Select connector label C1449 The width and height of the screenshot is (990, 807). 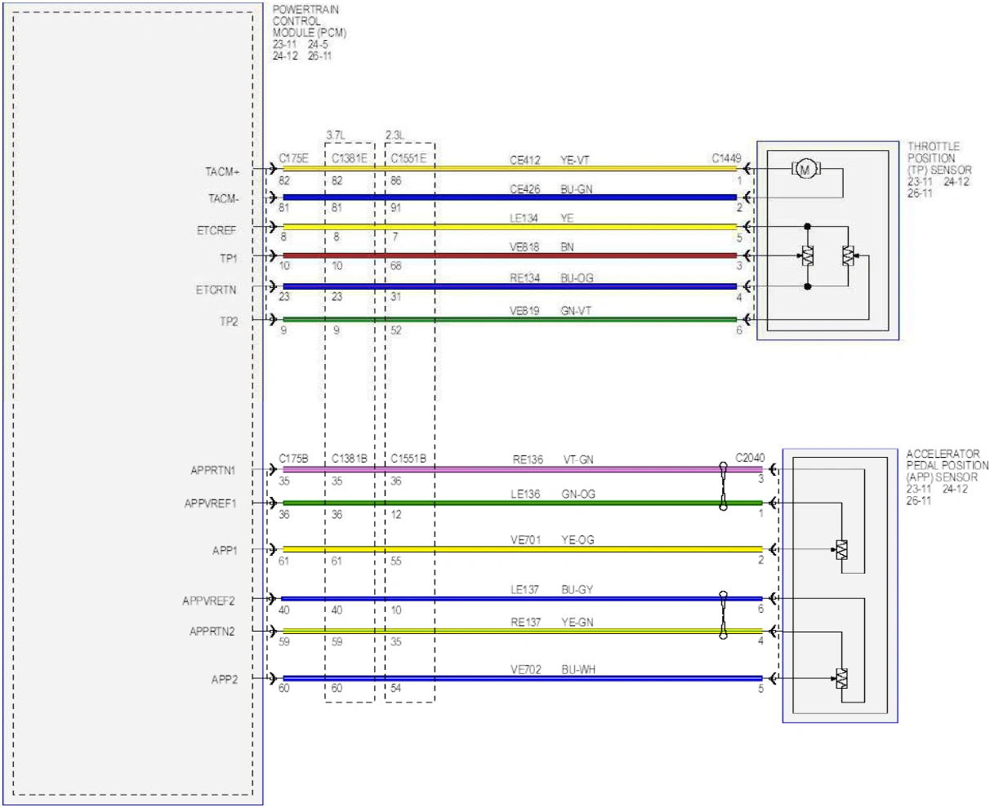(x=725, y=158)
